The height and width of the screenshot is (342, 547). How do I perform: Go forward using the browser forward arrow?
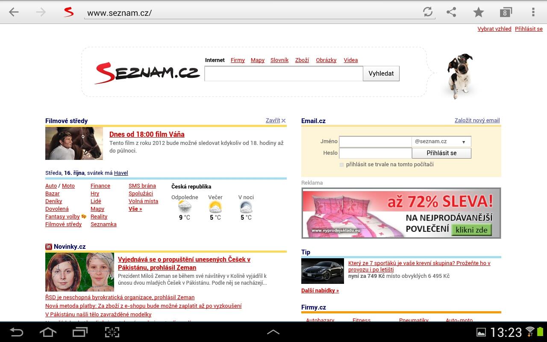[x=41, y=12]
